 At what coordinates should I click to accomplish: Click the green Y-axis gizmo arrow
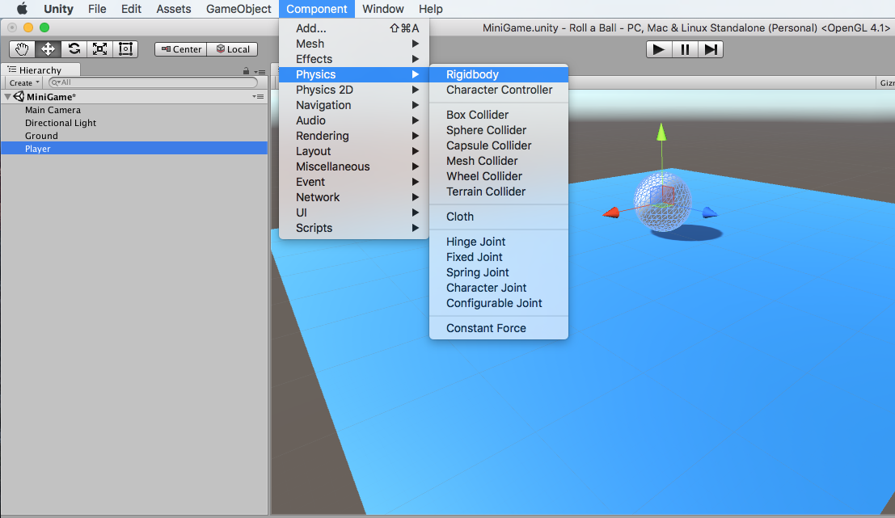click(x=661, y=133)
